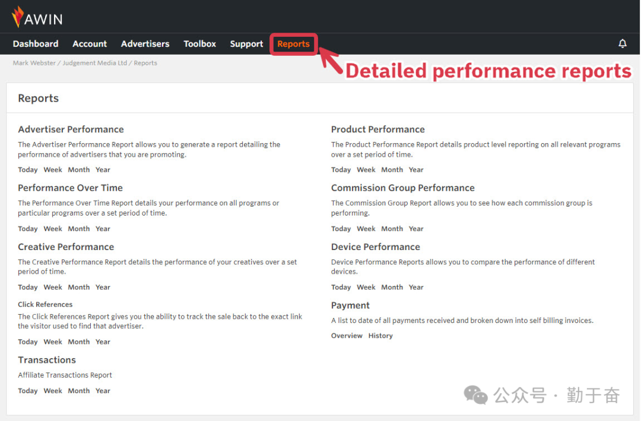The height and width of the screenshot is (421, 641).
Task: Open the Payment History link
Action: [380, 336]
